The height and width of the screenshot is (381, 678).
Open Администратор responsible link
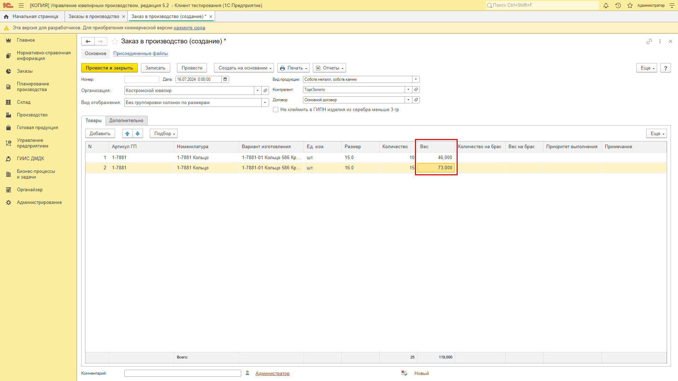(273, 373)
